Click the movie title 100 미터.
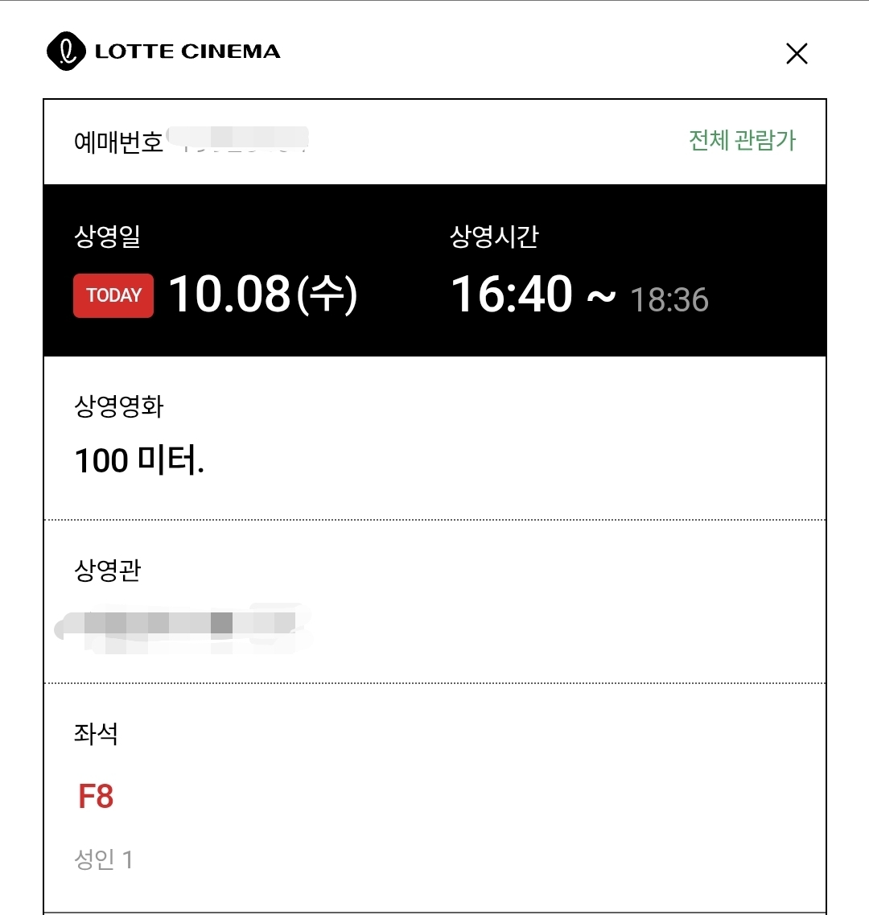The width and height of the screenshot is (869, 915). click(x=139, y=460)
